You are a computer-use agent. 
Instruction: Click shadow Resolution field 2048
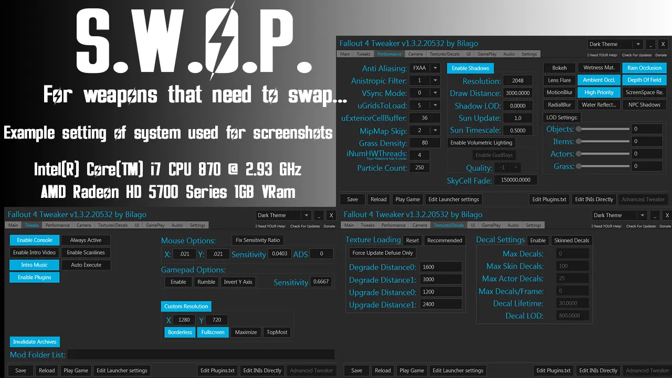(x=518, y=81)
